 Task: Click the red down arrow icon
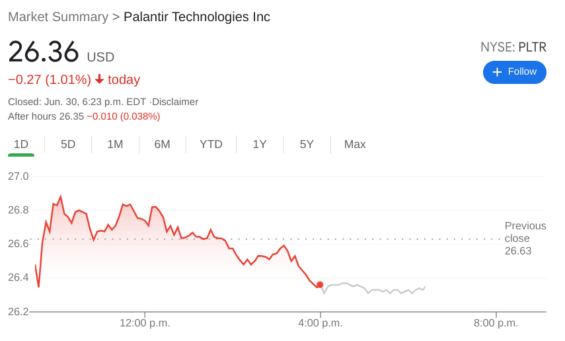coord(100,79)
